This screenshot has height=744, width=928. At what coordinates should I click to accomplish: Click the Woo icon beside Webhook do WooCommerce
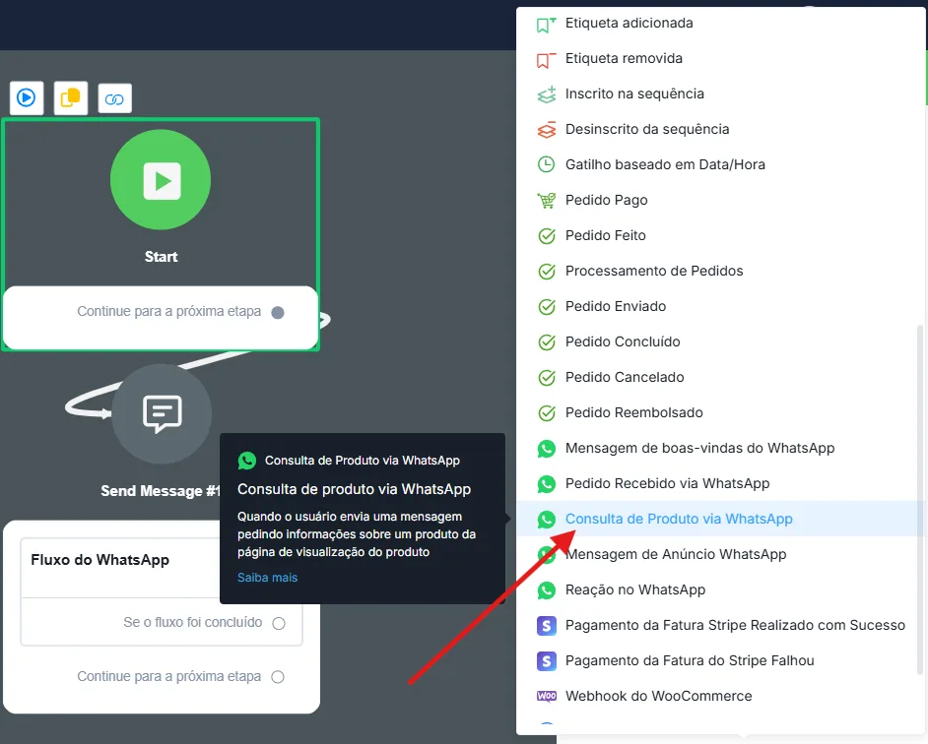tap(547, 696)
